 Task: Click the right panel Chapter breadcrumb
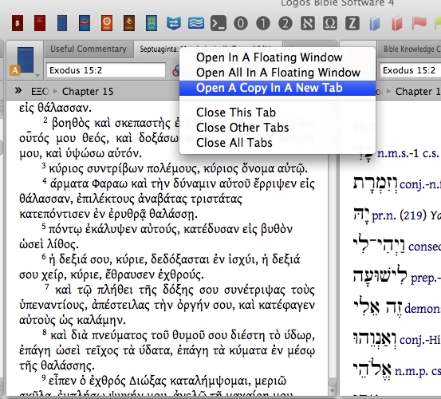[x=418, y=91]
